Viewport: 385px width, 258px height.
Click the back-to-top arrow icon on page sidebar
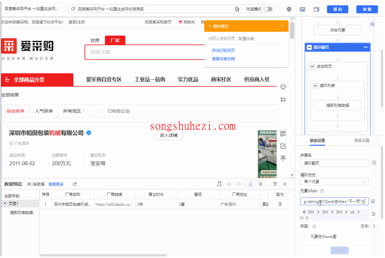coord(283,158)
